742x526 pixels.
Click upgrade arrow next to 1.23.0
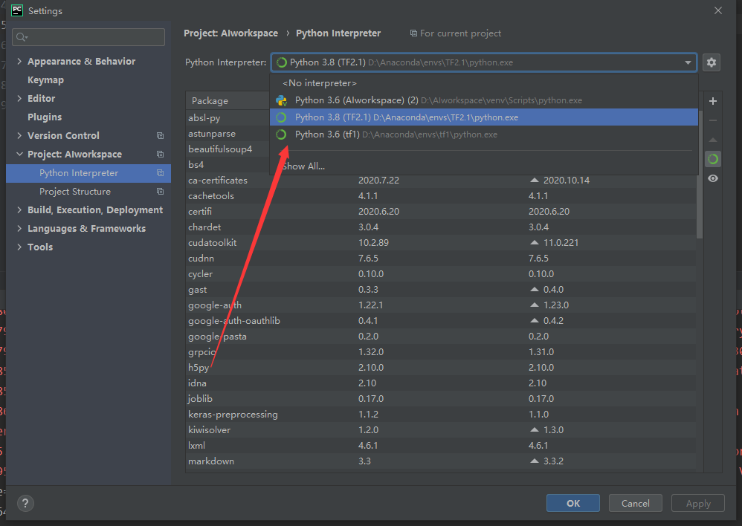(x=535, y=305)
